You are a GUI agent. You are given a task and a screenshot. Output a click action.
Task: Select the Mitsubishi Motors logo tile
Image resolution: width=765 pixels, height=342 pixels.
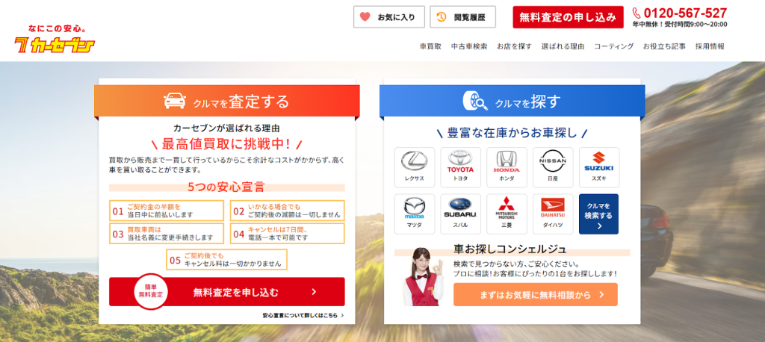coord(507,214)
